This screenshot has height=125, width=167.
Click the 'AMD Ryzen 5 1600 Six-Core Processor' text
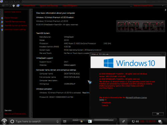[80, 44]
